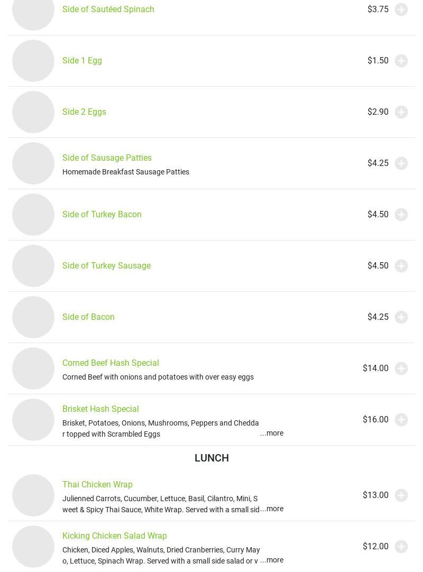The width and height of the screenshot is (423, 572).
Task: Show more of Thai Chicken Wrap description
Action: click(272, 509)
